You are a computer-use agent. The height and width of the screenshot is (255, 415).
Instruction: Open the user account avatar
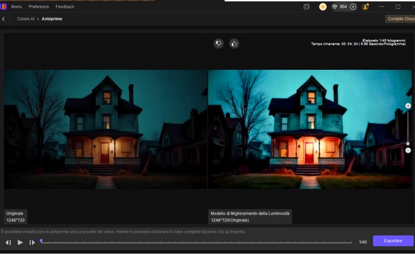point(366,7)
